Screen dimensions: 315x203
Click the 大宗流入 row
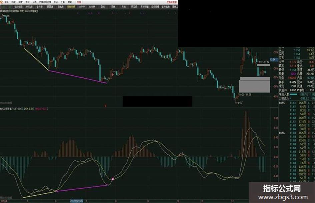[x=297, y=98]
